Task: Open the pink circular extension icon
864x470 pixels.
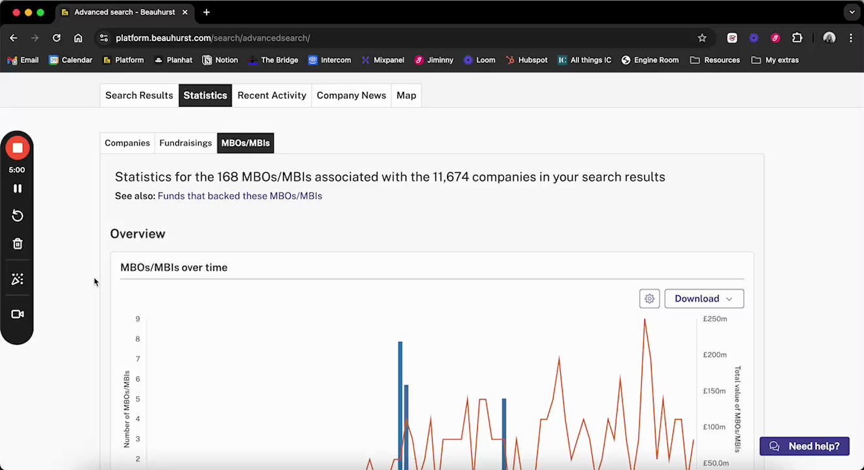Action: (x=776, y=38)
